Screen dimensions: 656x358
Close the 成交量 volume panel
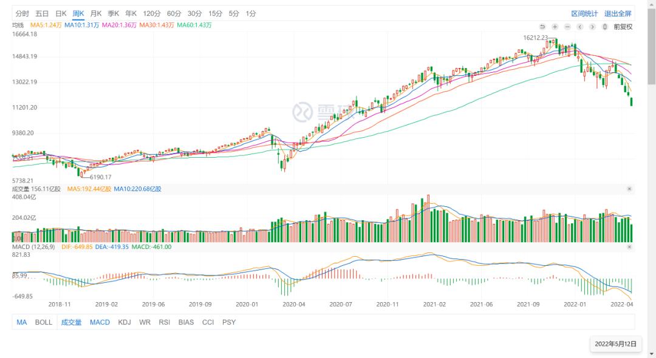pos(629,189)
